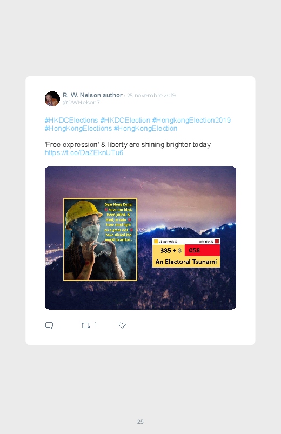Click the retweet arrows icon

pyautogui.click(x=85, y=325)
